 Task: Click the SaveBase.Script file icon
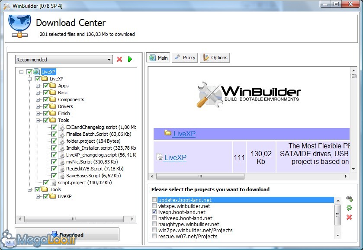pyautogui.click(x=61, y=176)
